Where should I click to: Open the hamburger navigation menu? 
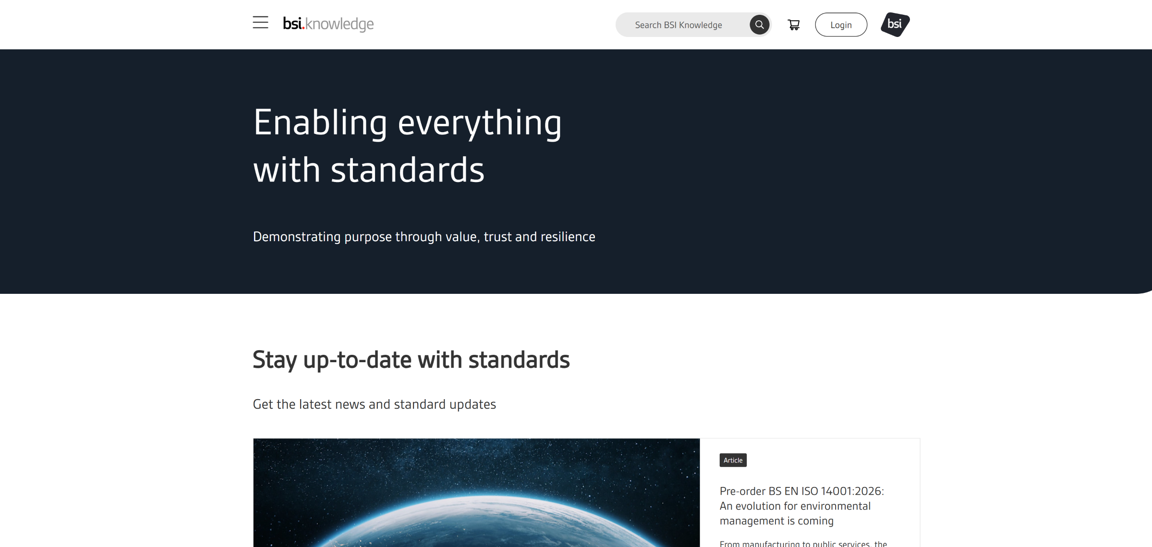[x=261, y=22]
